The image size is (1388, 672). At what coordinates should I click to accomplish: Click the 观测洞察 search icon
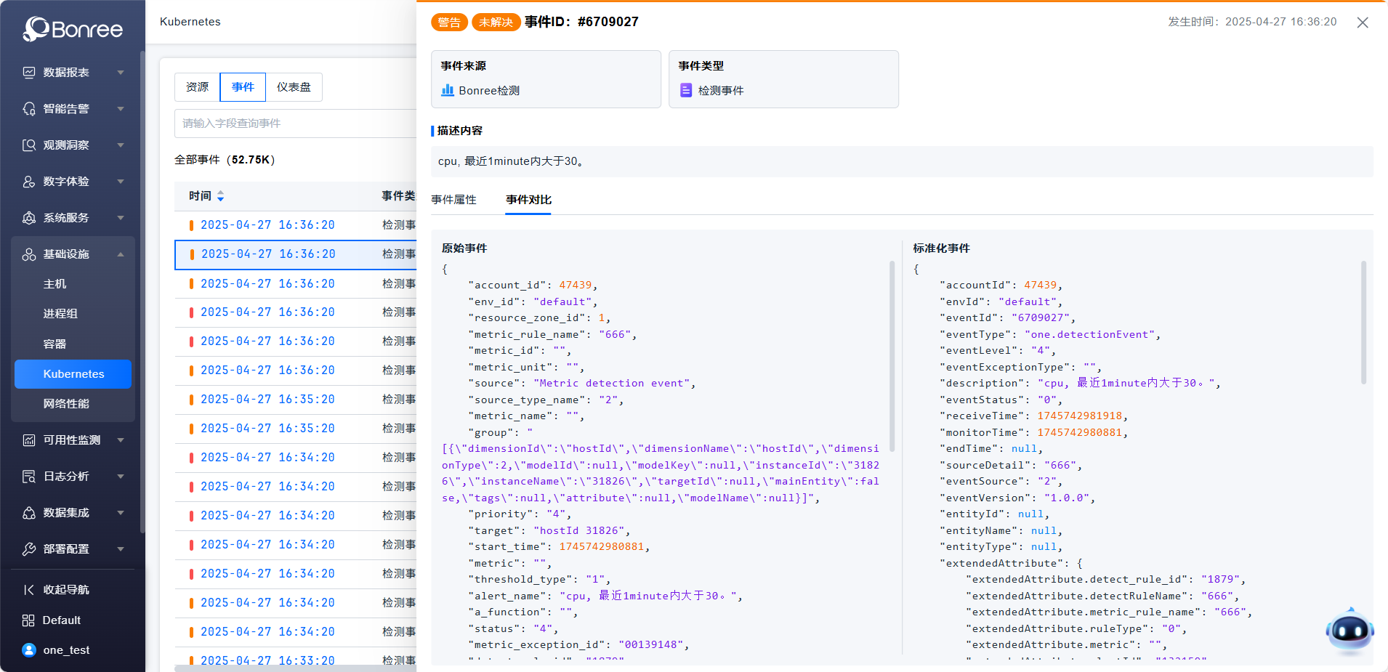click(x=29, y=145)
